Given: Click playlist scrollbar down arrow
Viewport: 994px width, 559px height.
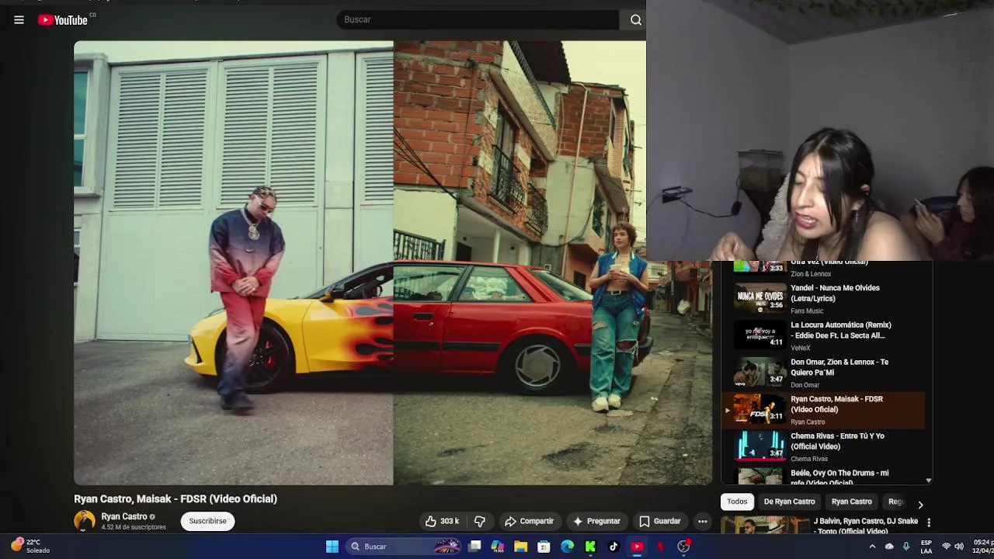Looking at the screenshot, I should pyautogui.click(x=928, y=481).
